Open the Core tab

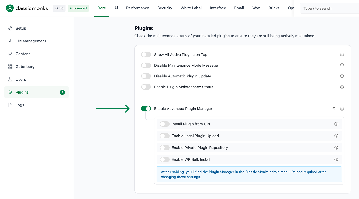point(102,8)
